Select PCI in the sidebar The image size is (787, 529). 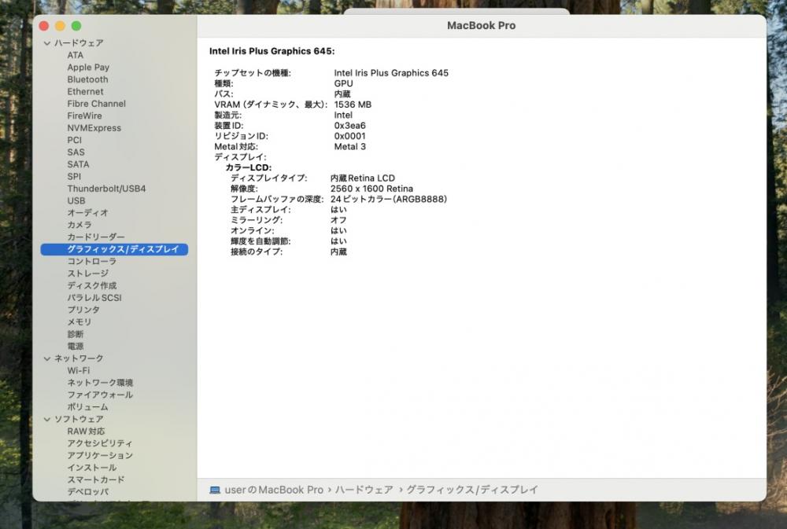(x=74, y=140)
